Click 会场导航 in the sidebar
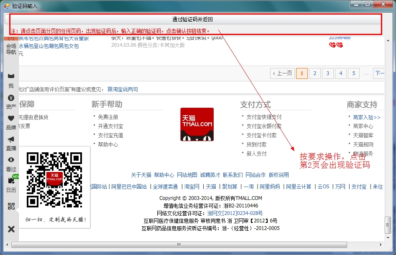The image size is (396, 255). (x=11, y=49)
